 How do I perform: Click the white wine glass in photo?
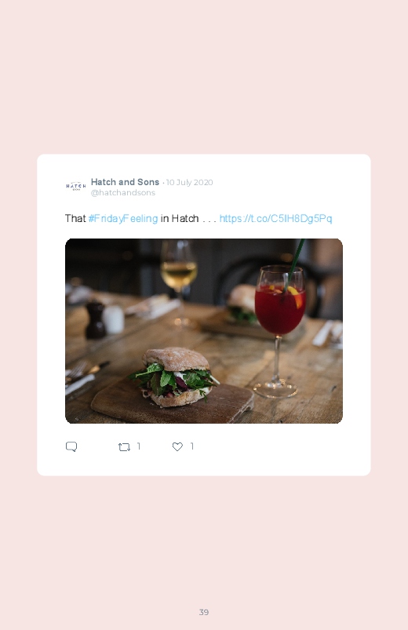pos(179,277)
